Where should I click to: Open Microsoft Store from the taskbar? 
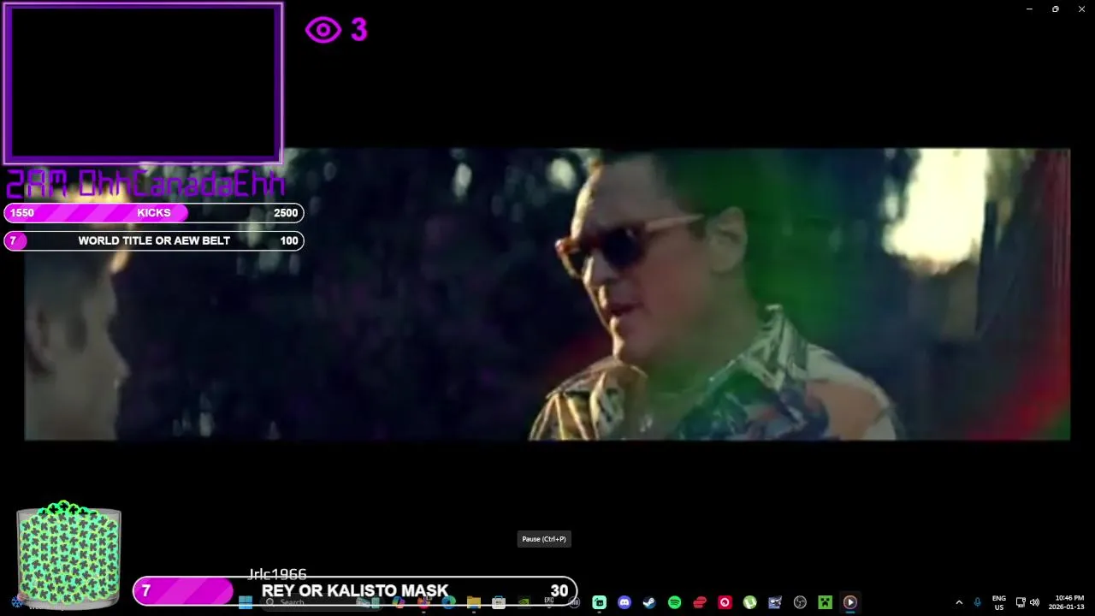[x=499, y=602]
